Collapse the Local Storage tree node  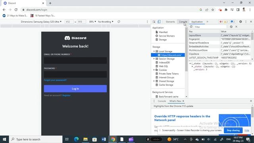(154, 51)
